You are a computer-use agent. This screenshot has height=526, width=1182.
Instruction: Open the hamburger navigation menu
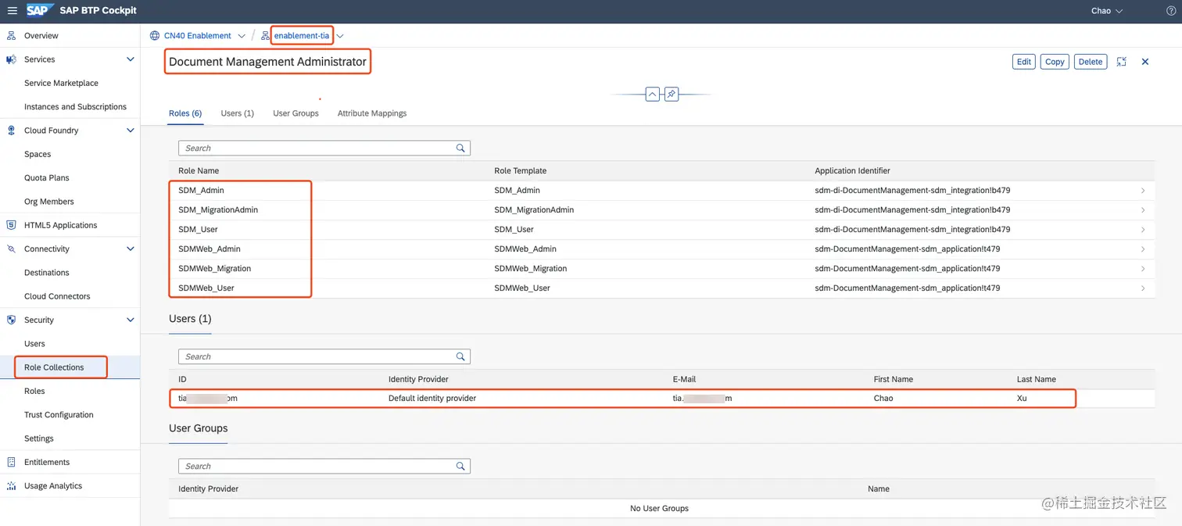click(x=12, y=11)
